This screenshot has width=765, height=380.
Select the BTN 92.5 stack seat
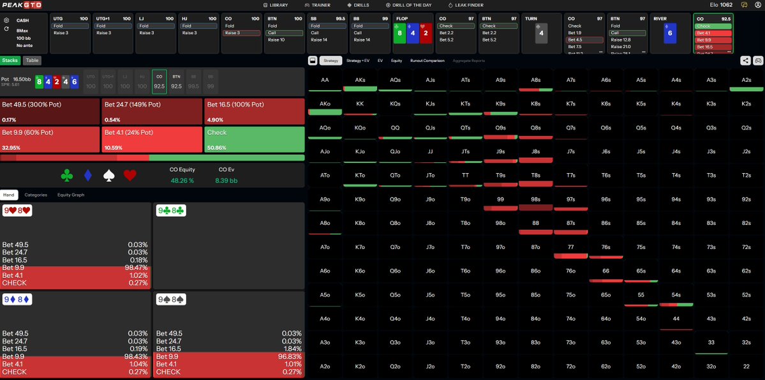click(176, 81)
